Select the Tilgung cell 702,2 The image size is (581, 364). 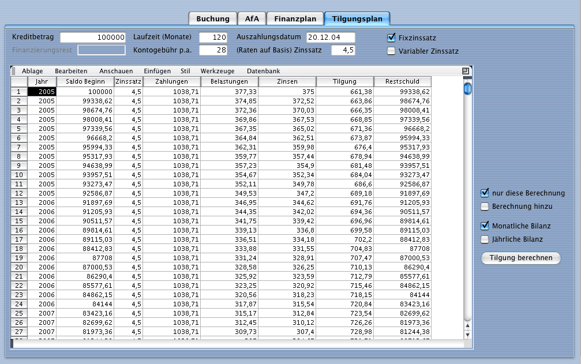[345, 239]
